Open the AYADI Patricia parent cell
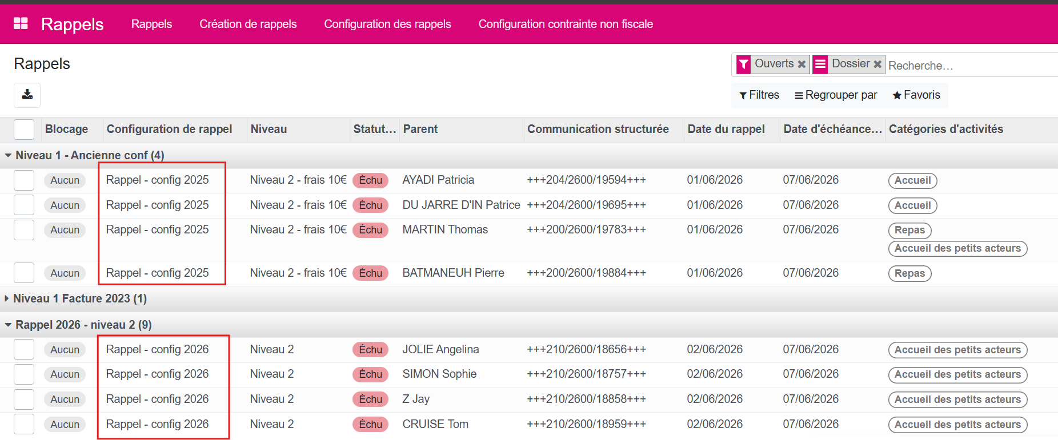The width and height of the screenshot is (1058, 440). [438, 180]
